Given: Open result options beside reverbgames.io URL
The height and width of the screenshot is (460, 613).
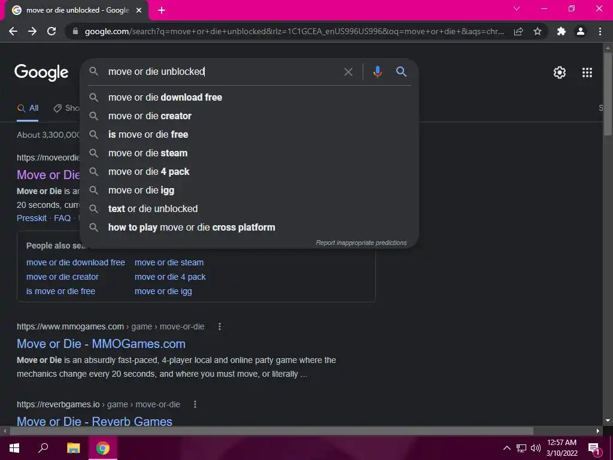Looking at the screenshot, I should (x=195, y=404).
